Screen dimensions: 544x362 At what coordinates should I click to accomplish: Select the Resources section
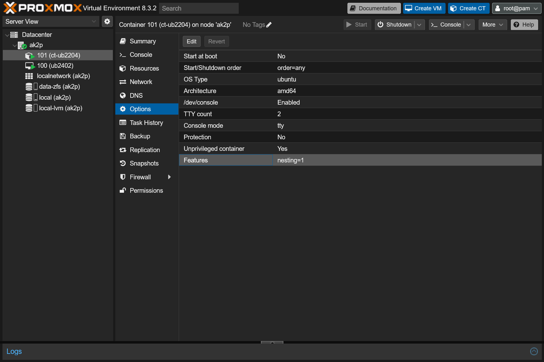(144, 68)
